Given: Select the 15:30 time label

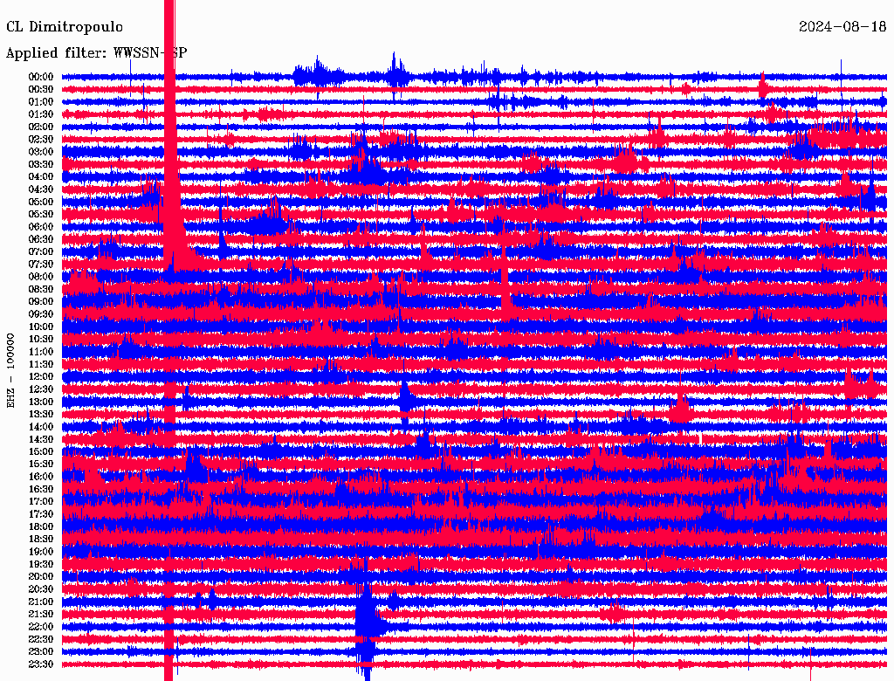Looking at the screenshot, I should pos(41,464).
